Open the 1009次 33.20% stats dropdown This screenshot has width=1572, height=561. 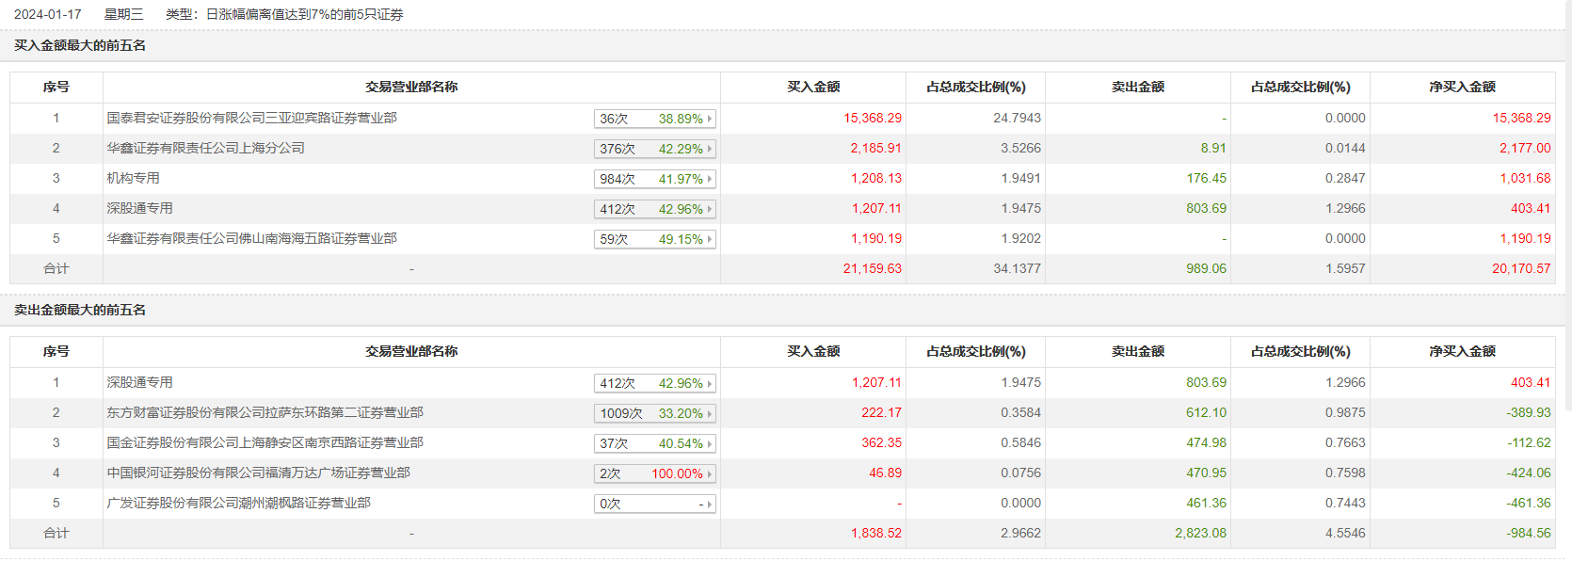coord(655,413)
